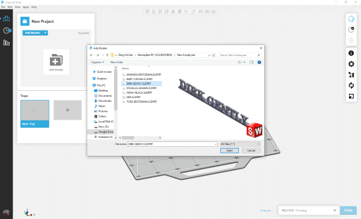Open Documents in navigation pane
This screenshot has width=361, height=219.
click(x=103, y=96)
